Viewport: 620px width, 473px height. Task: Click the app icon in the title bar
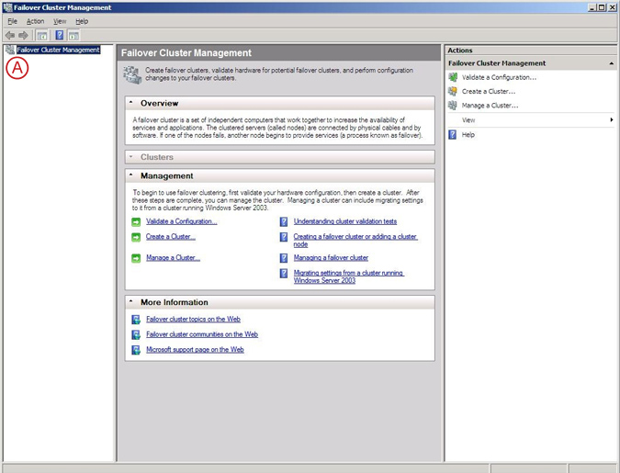click(x=7, y=7)
